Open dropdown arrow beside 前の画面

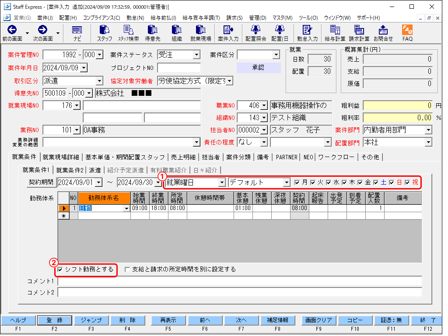tap(27, 33)
